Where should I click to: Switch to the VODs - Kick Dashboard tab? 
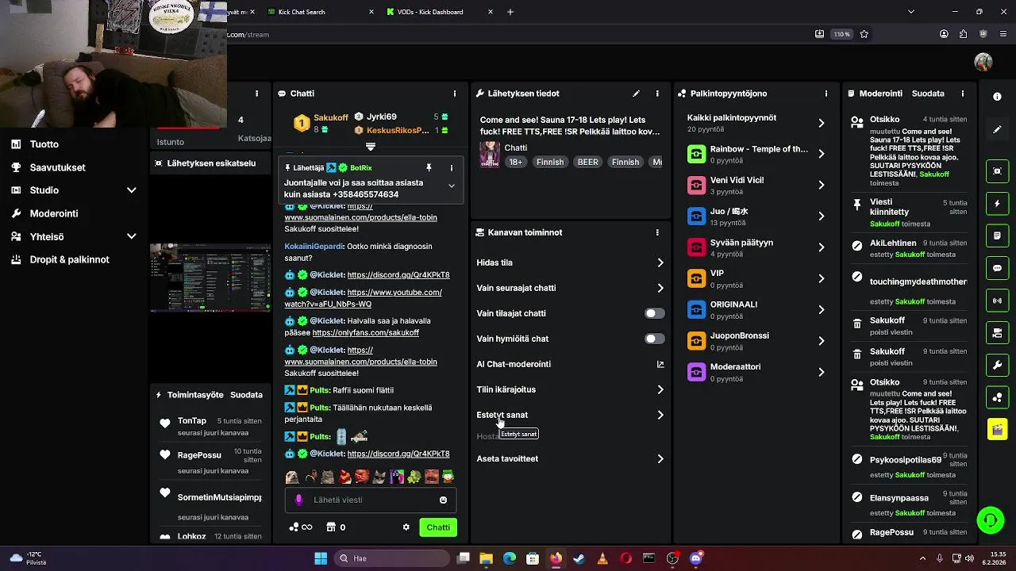[x=438, y=12]
